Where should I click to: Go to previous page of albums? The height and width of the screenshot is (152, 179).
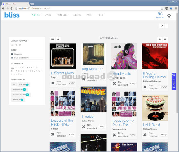coord(58,39)
